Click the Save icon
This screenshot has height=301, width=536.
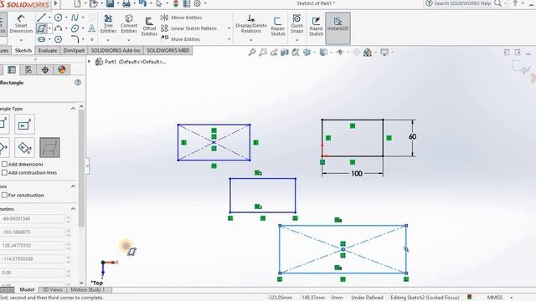click(x=110, y=3)
